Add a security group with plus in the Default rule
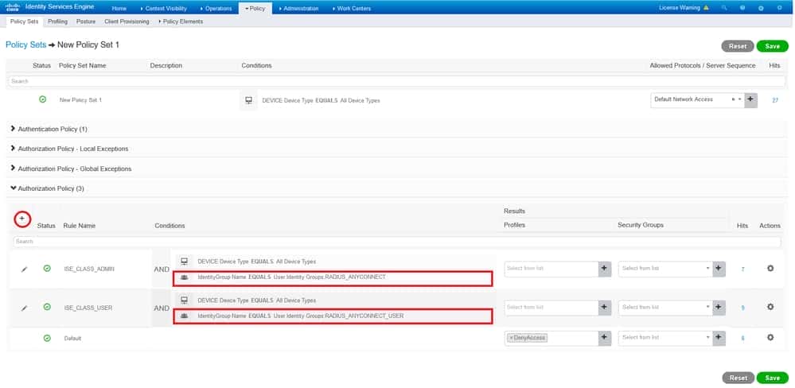The width and height of the screenshot is (795, 388). [719, 338]
